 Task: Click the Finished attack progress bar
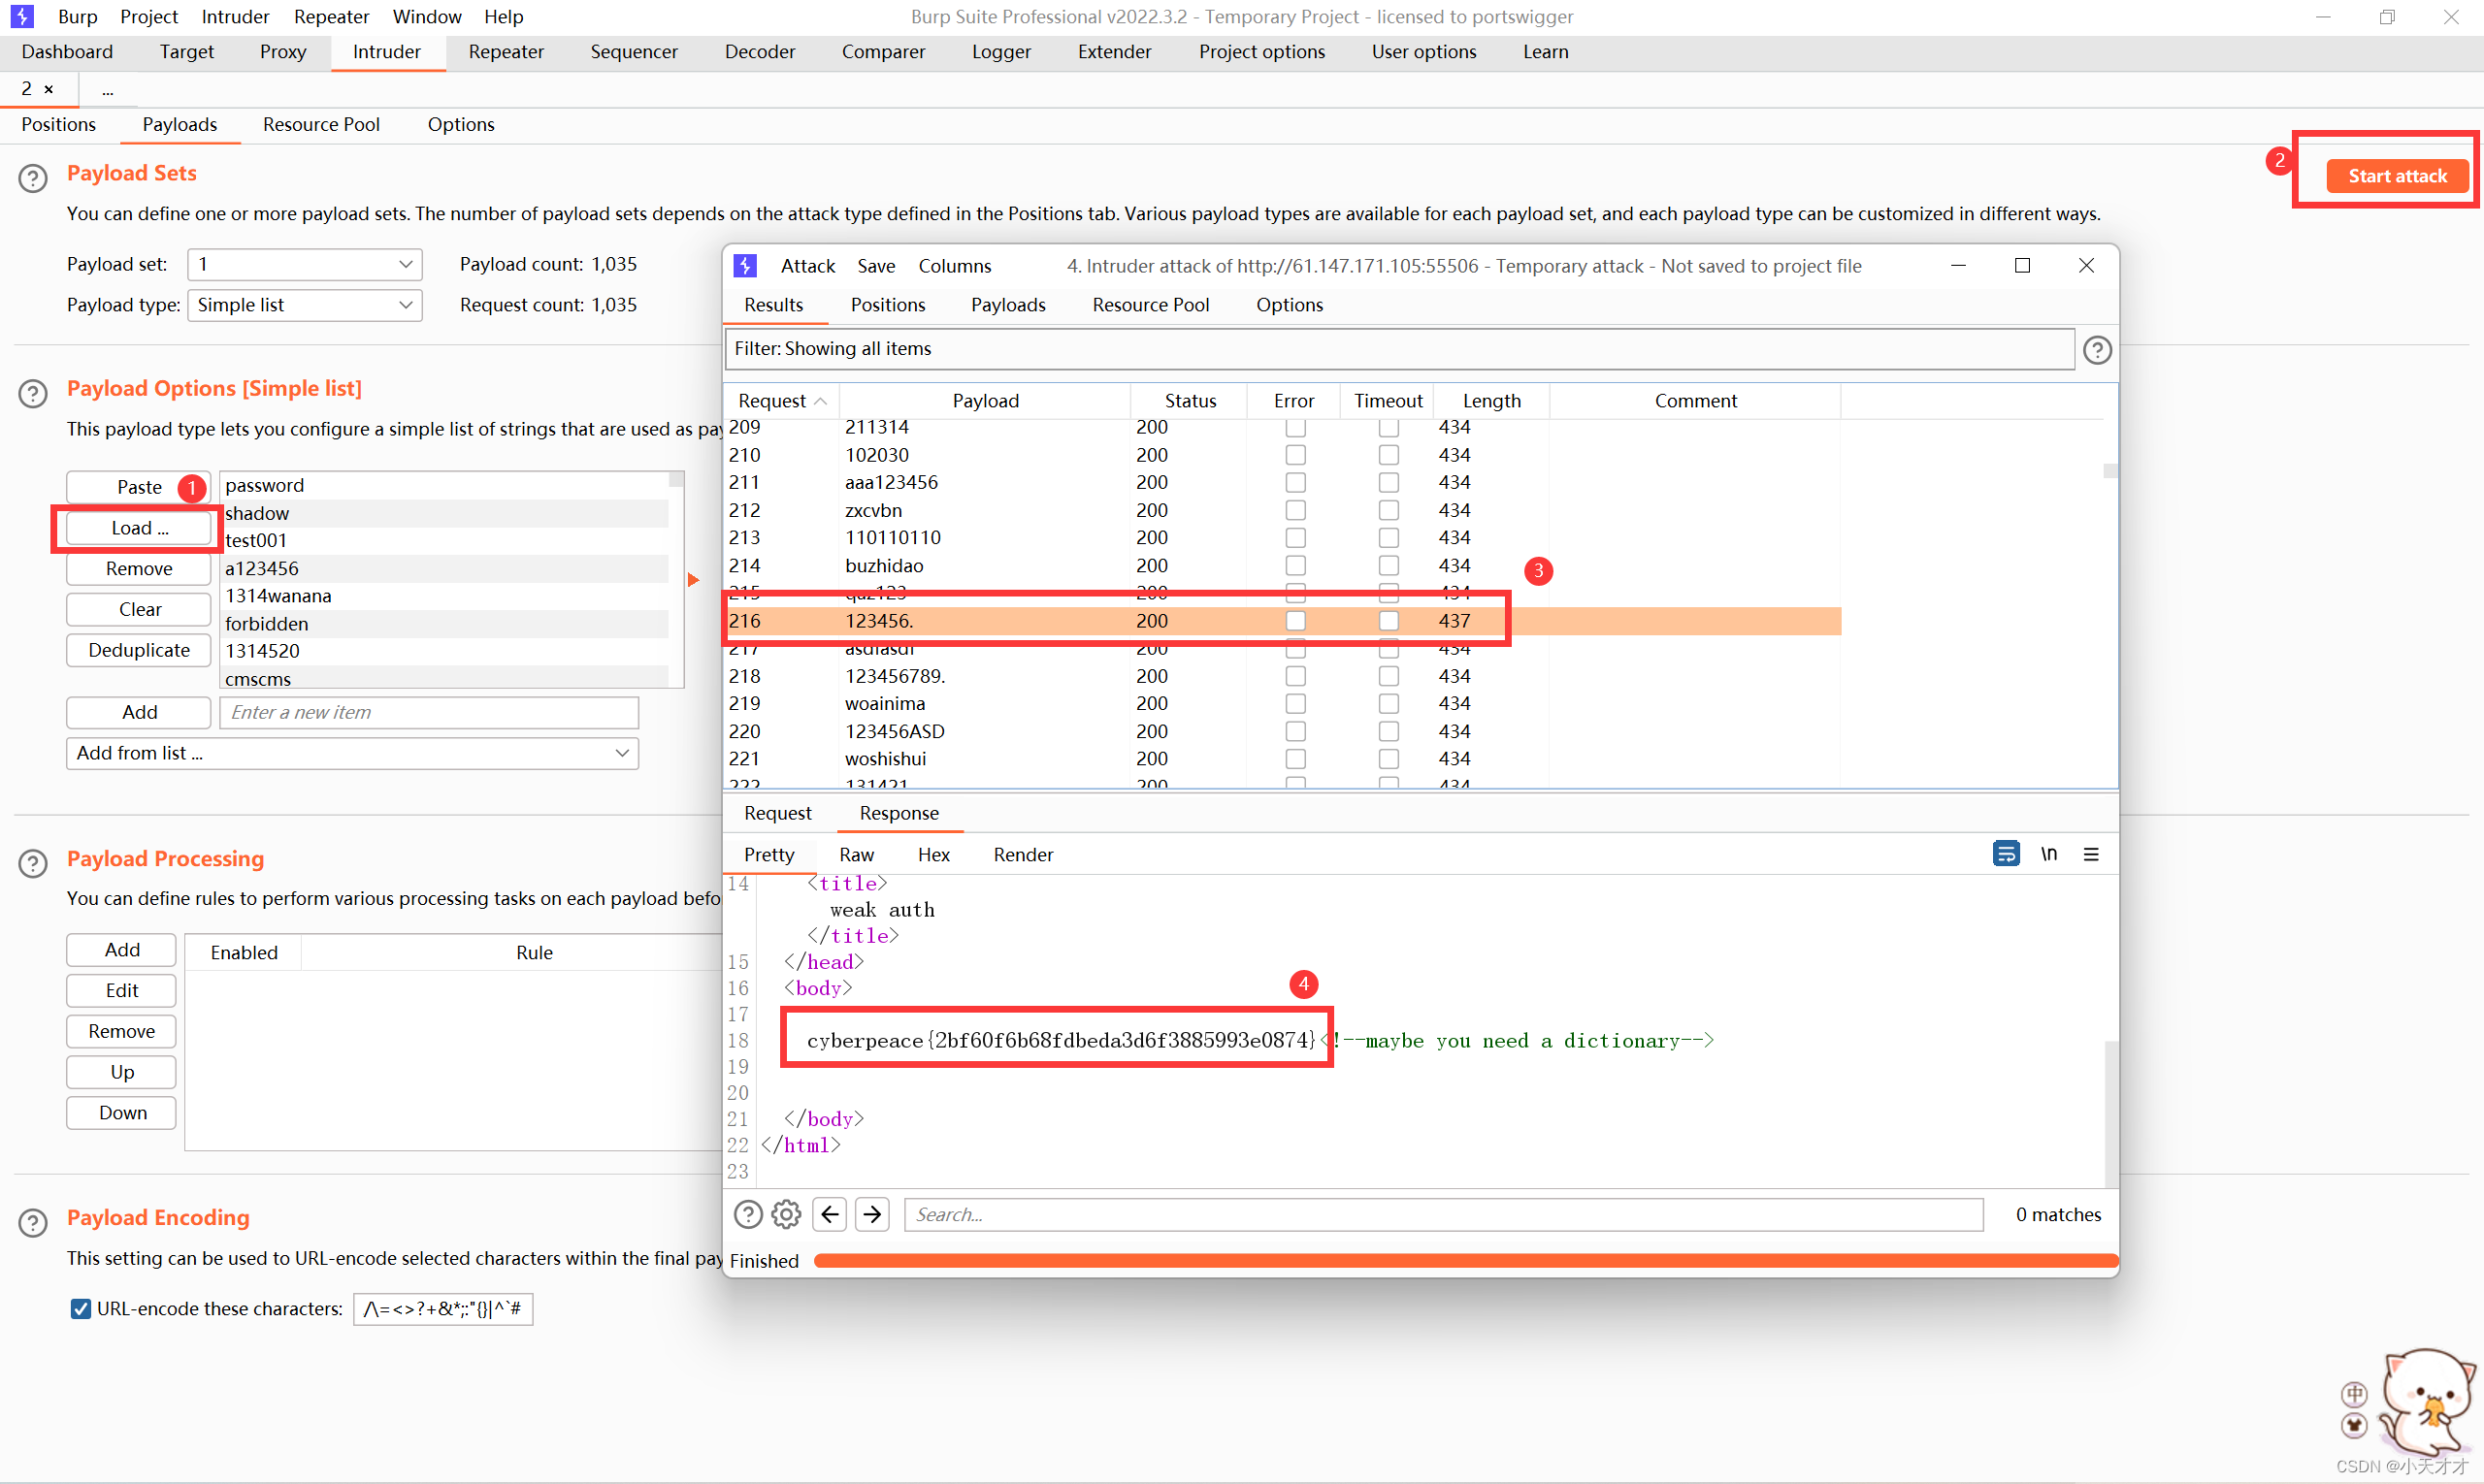pos(1465,1260)
